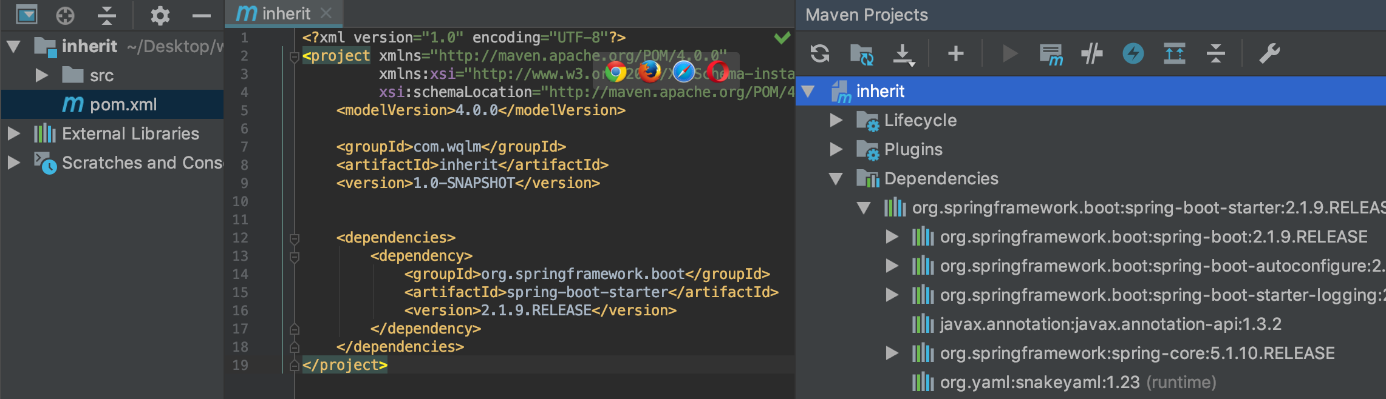Image resolution: width=1386 pixels, height=399 pixels.
Task: Collapse all in the Maven Projects toolbar
Action: 1216,54
